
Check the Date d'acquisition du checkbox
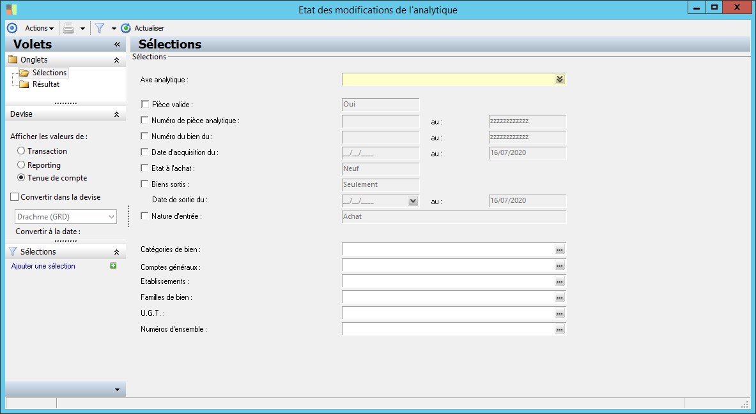click(x=144, y=152)
